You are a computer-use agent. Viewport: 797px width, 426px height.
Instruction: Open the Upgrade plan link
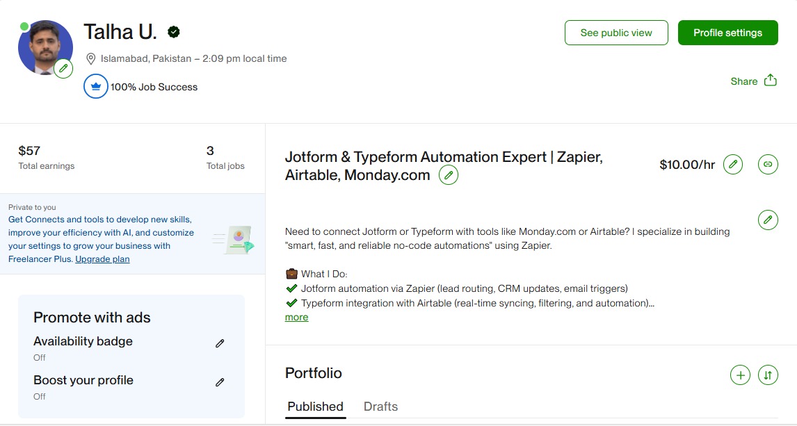click(102, 259)
